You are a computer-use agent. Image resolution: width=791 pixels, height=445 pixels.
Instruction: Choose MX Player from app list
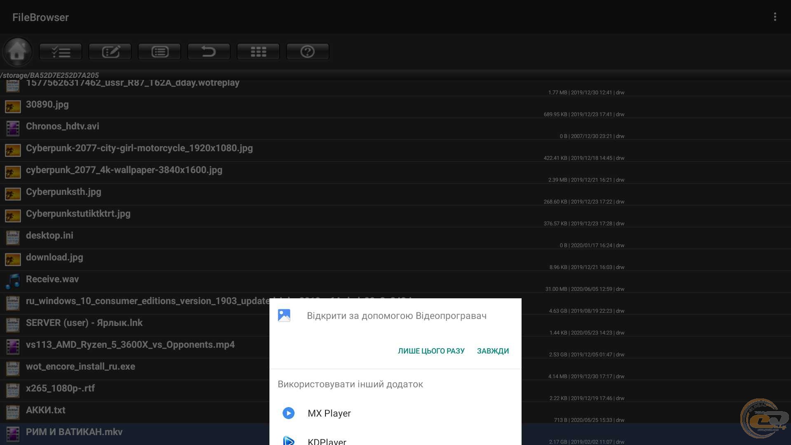329,413
